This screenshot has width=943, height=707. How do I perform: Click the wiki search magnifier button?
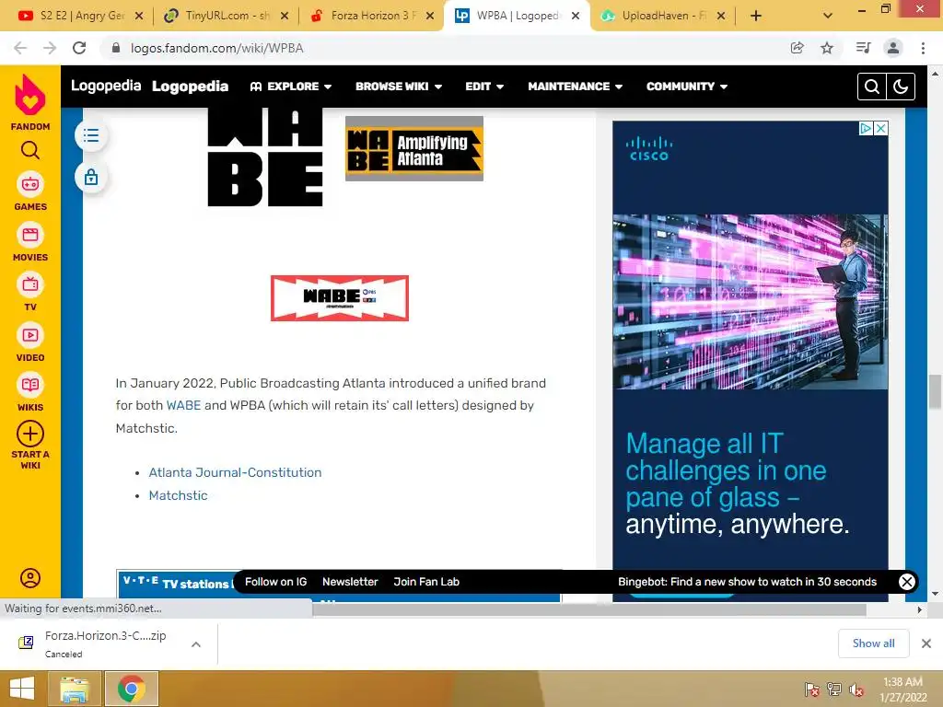(871, 87)
